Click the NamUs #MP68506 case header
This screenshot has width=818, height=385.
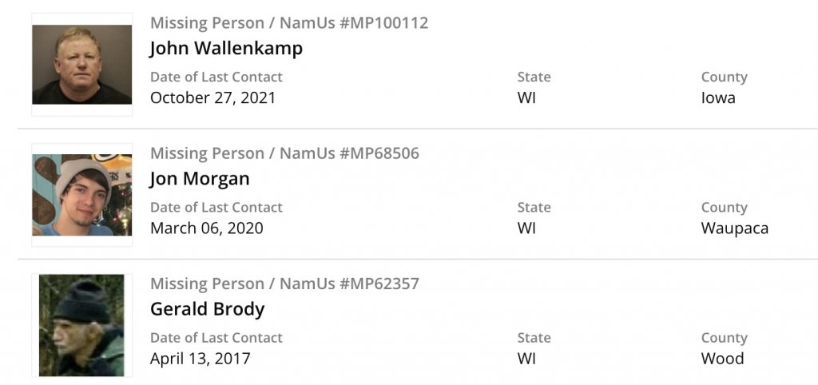pos(284,153)
